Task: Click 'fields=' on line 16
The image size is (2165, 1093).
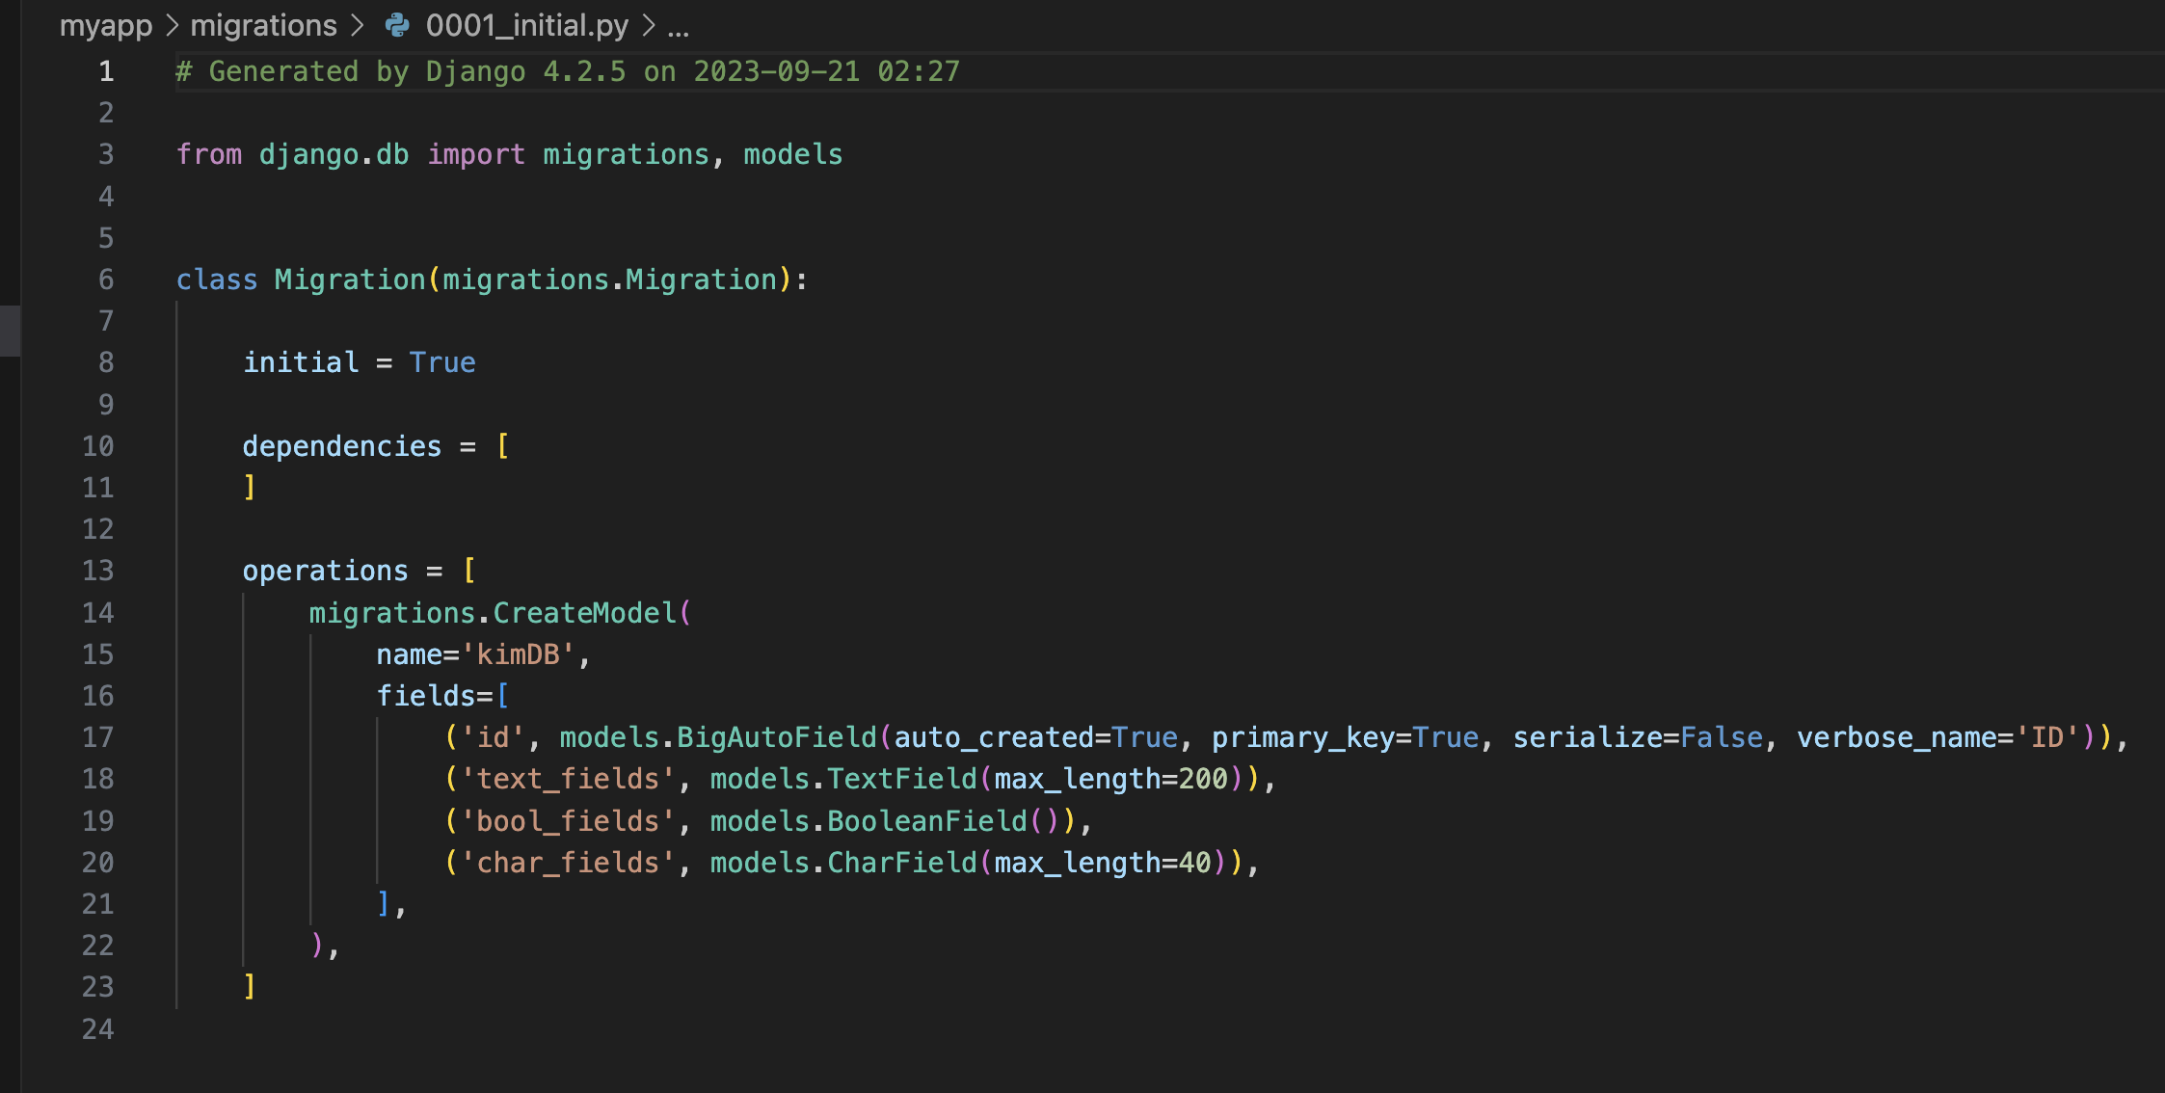Action: (x=434, y=696)
